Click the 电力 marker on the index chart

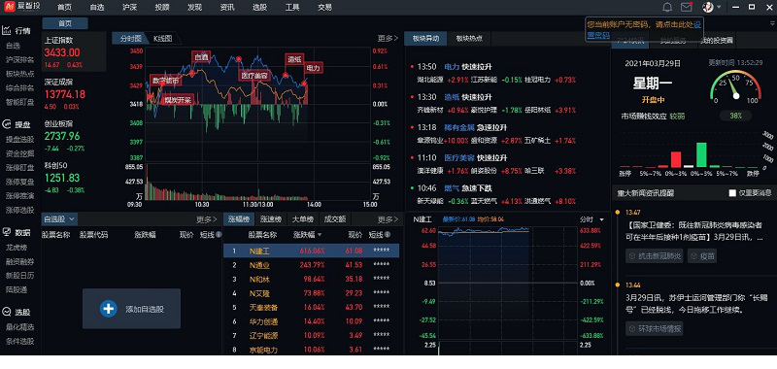(313, 68)
